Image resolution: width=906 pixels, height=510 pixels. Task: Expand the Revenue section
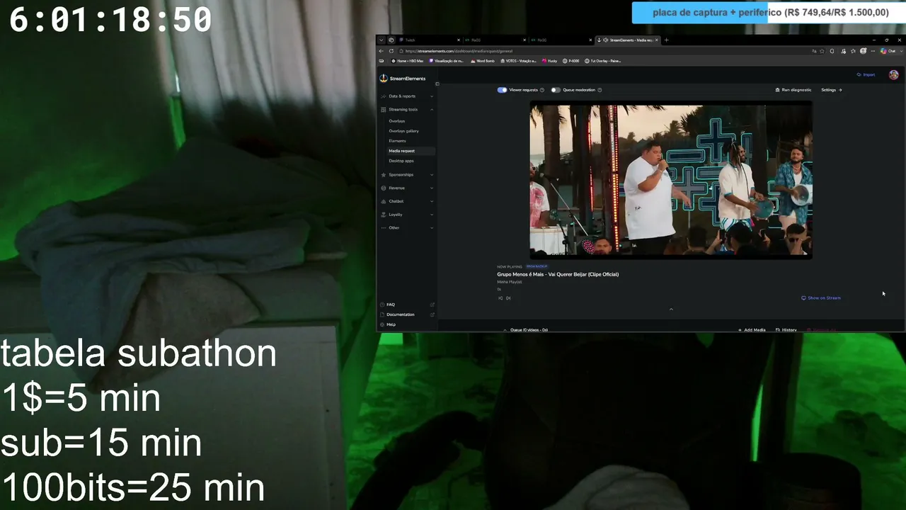click(x=407, y=188)
